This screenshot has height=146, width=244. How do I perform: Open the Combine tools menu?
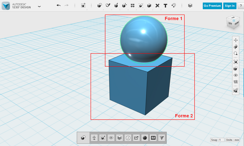[x=149, y=5]
